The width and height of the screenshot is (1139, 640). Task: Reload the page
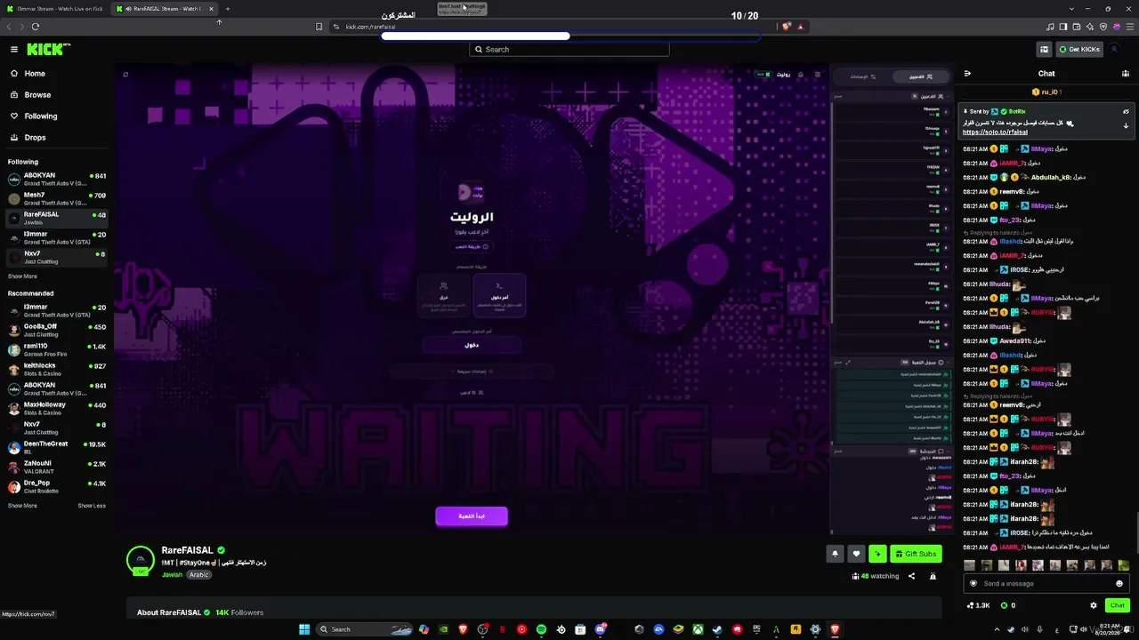(36, 27)
